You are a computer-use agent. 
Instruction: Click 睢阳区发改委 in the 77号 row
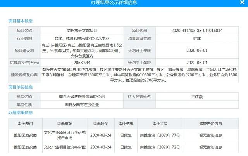coord(25,135)
